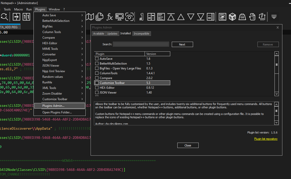Click the dice random values icon

232,17
